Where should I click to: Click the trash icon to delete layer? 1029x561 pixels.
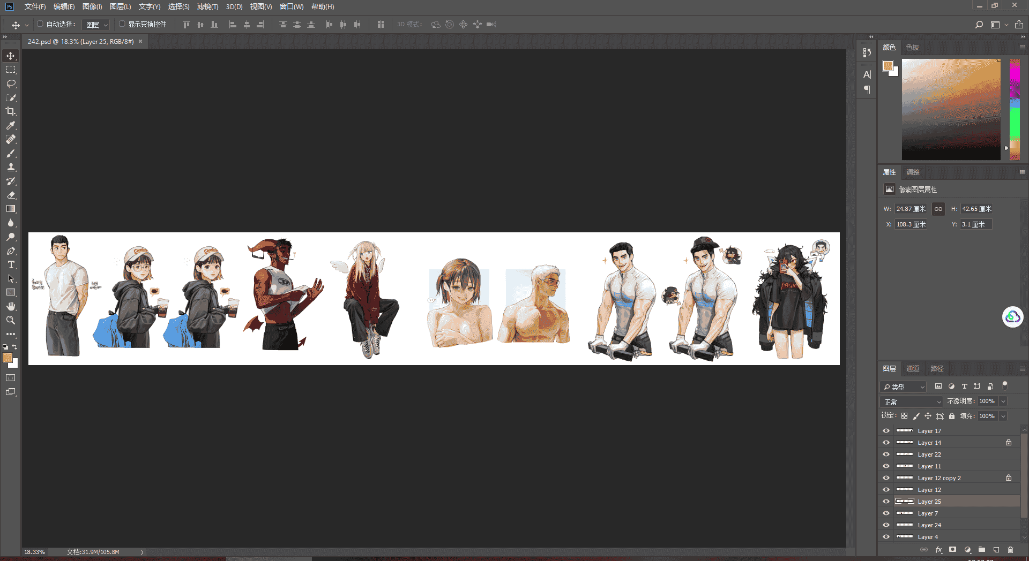click(x=1010, y=550)
